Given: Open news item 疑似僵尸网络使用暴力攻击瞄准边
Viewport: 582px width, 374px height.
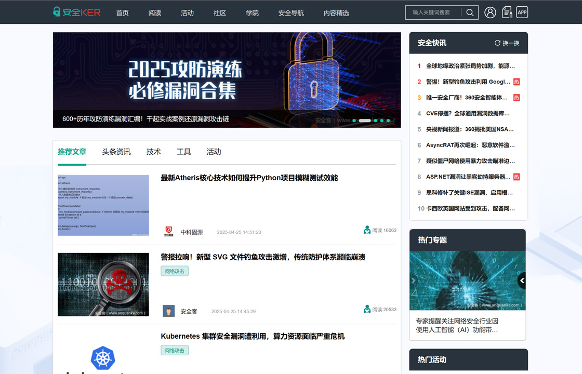Looking at the screenshot, I should click(470, 161).
